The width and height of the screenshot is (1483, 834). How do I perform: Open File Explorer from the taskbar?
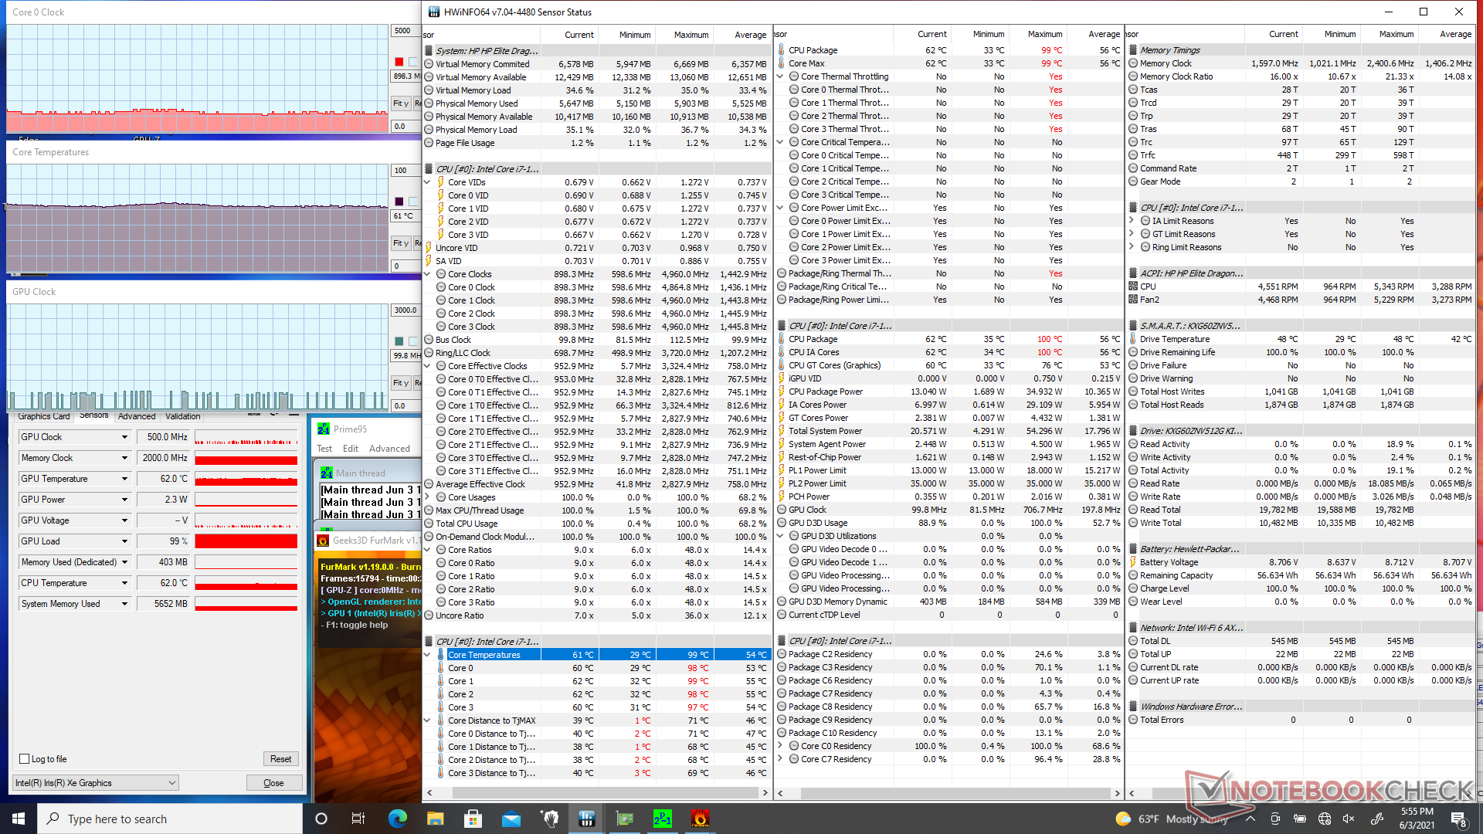[435, 819]
